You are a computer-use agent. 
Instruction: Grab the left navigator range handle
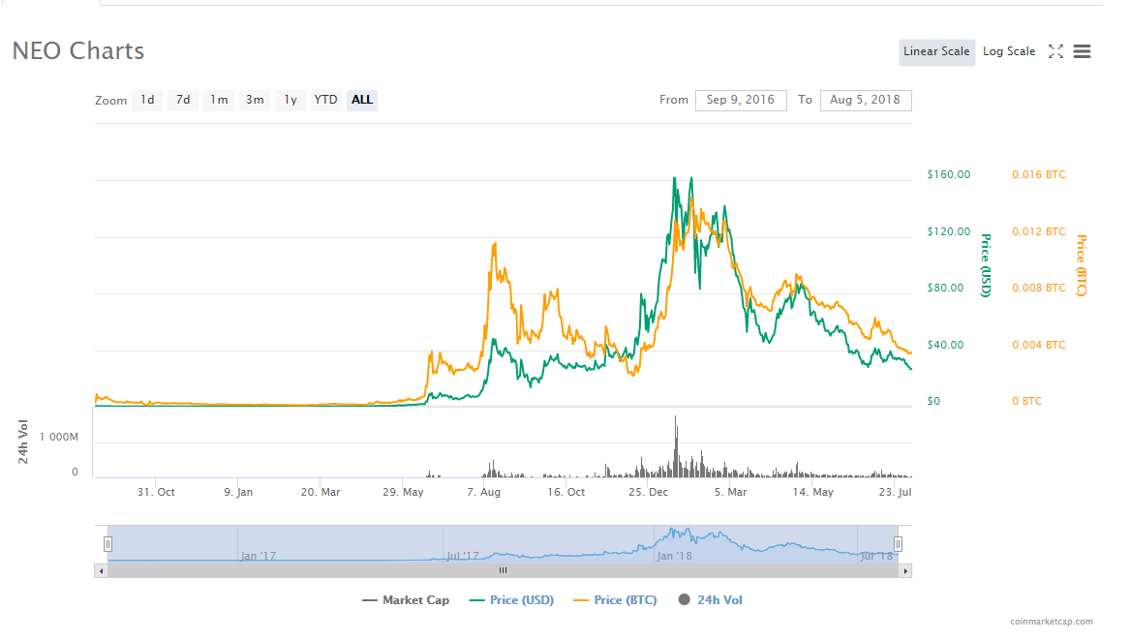[107, 544]
